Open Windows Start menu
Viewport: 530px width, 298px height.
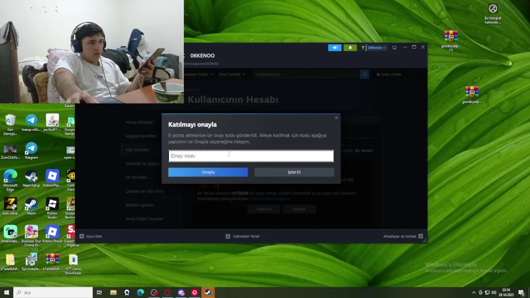(7, 293)
